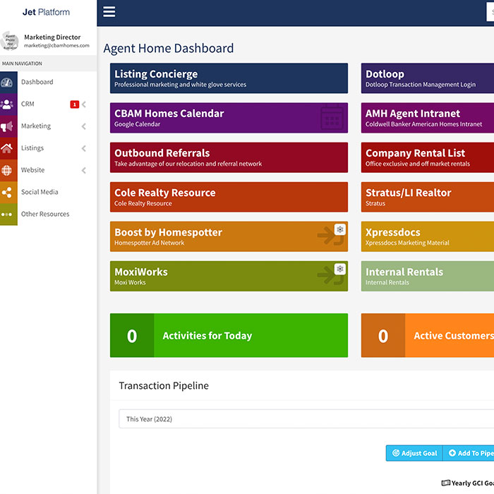This screenshot has height=494, width=494.
Task: Select Other Resources in main navigation
Action: tap(45, 214)
